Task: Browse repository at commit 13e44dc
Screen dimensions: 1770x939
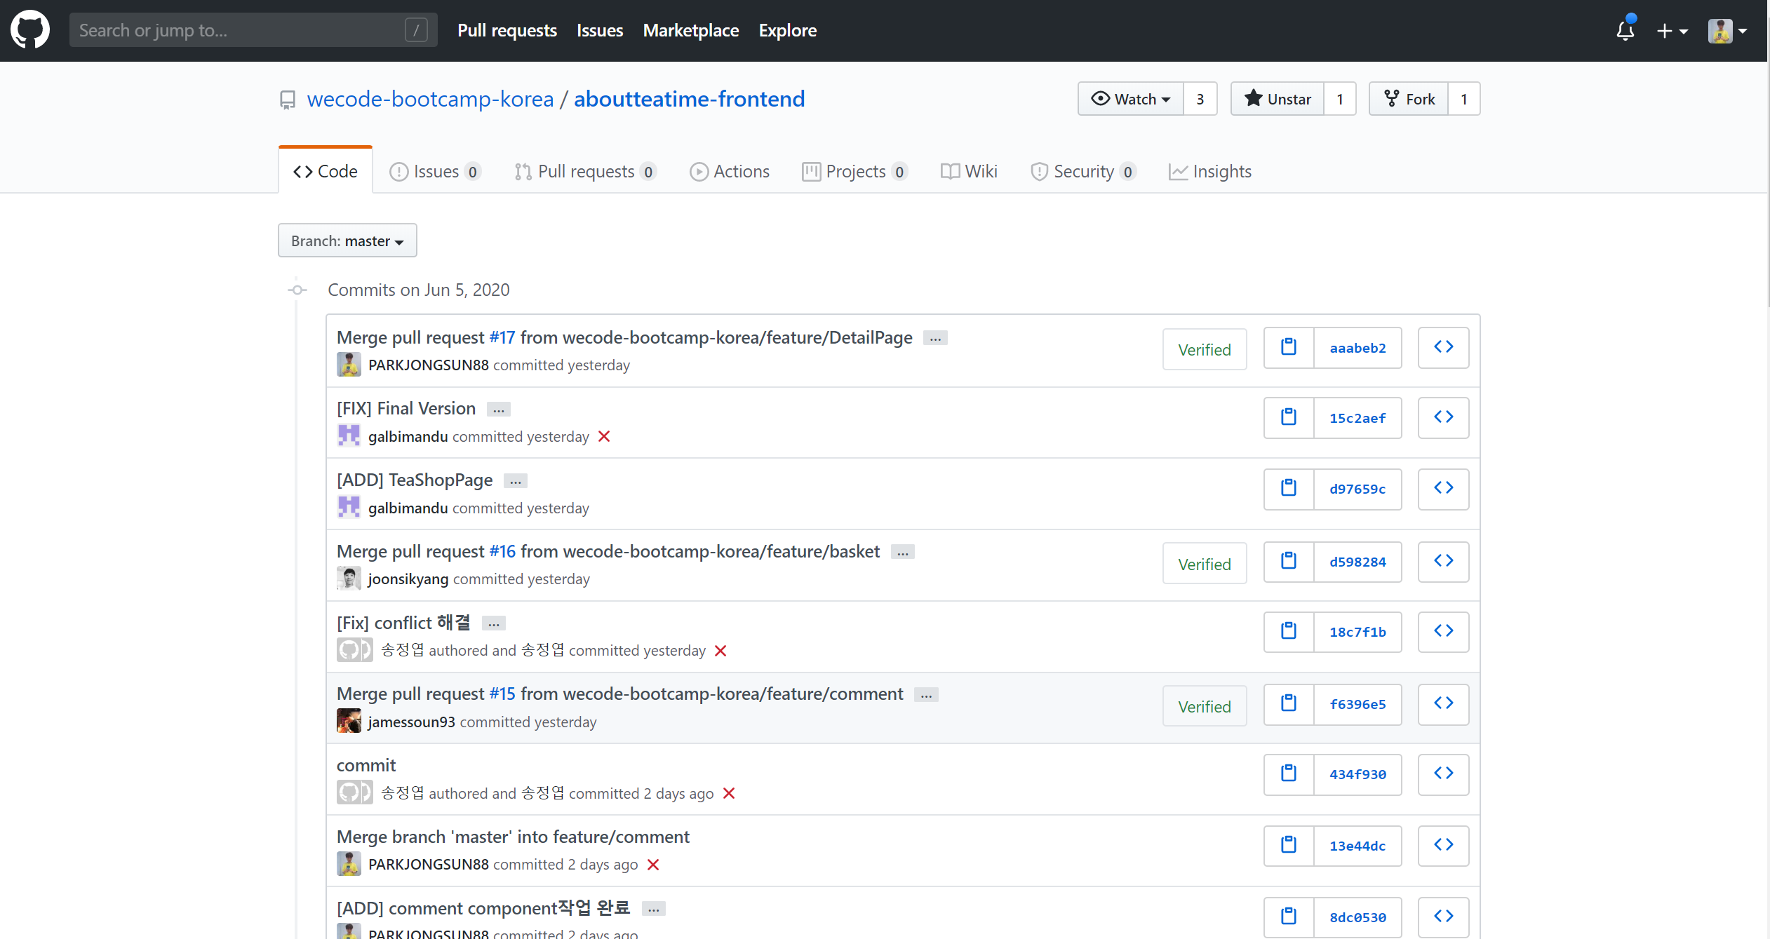Action: click(1444, 846)
